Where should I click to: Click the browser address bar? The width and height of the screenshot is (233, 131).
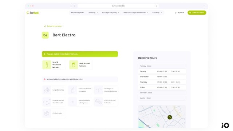pos(118,6)
